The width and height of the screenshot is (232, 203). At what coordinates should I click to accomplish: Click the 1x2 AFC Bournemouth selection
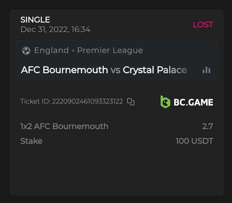(64, 126)
